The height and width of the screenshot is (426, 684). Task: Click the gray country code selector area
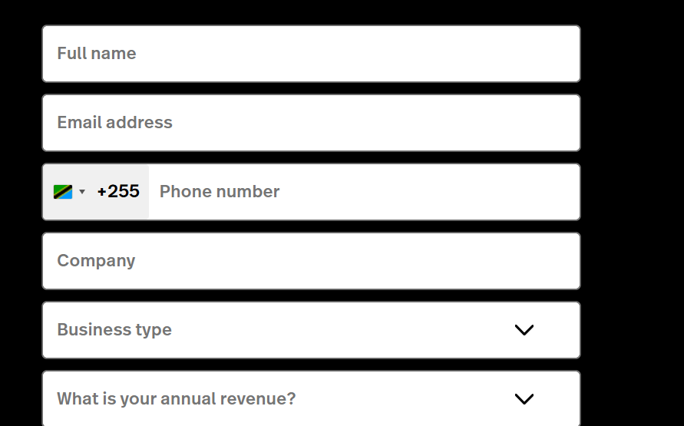coord(96,192)
